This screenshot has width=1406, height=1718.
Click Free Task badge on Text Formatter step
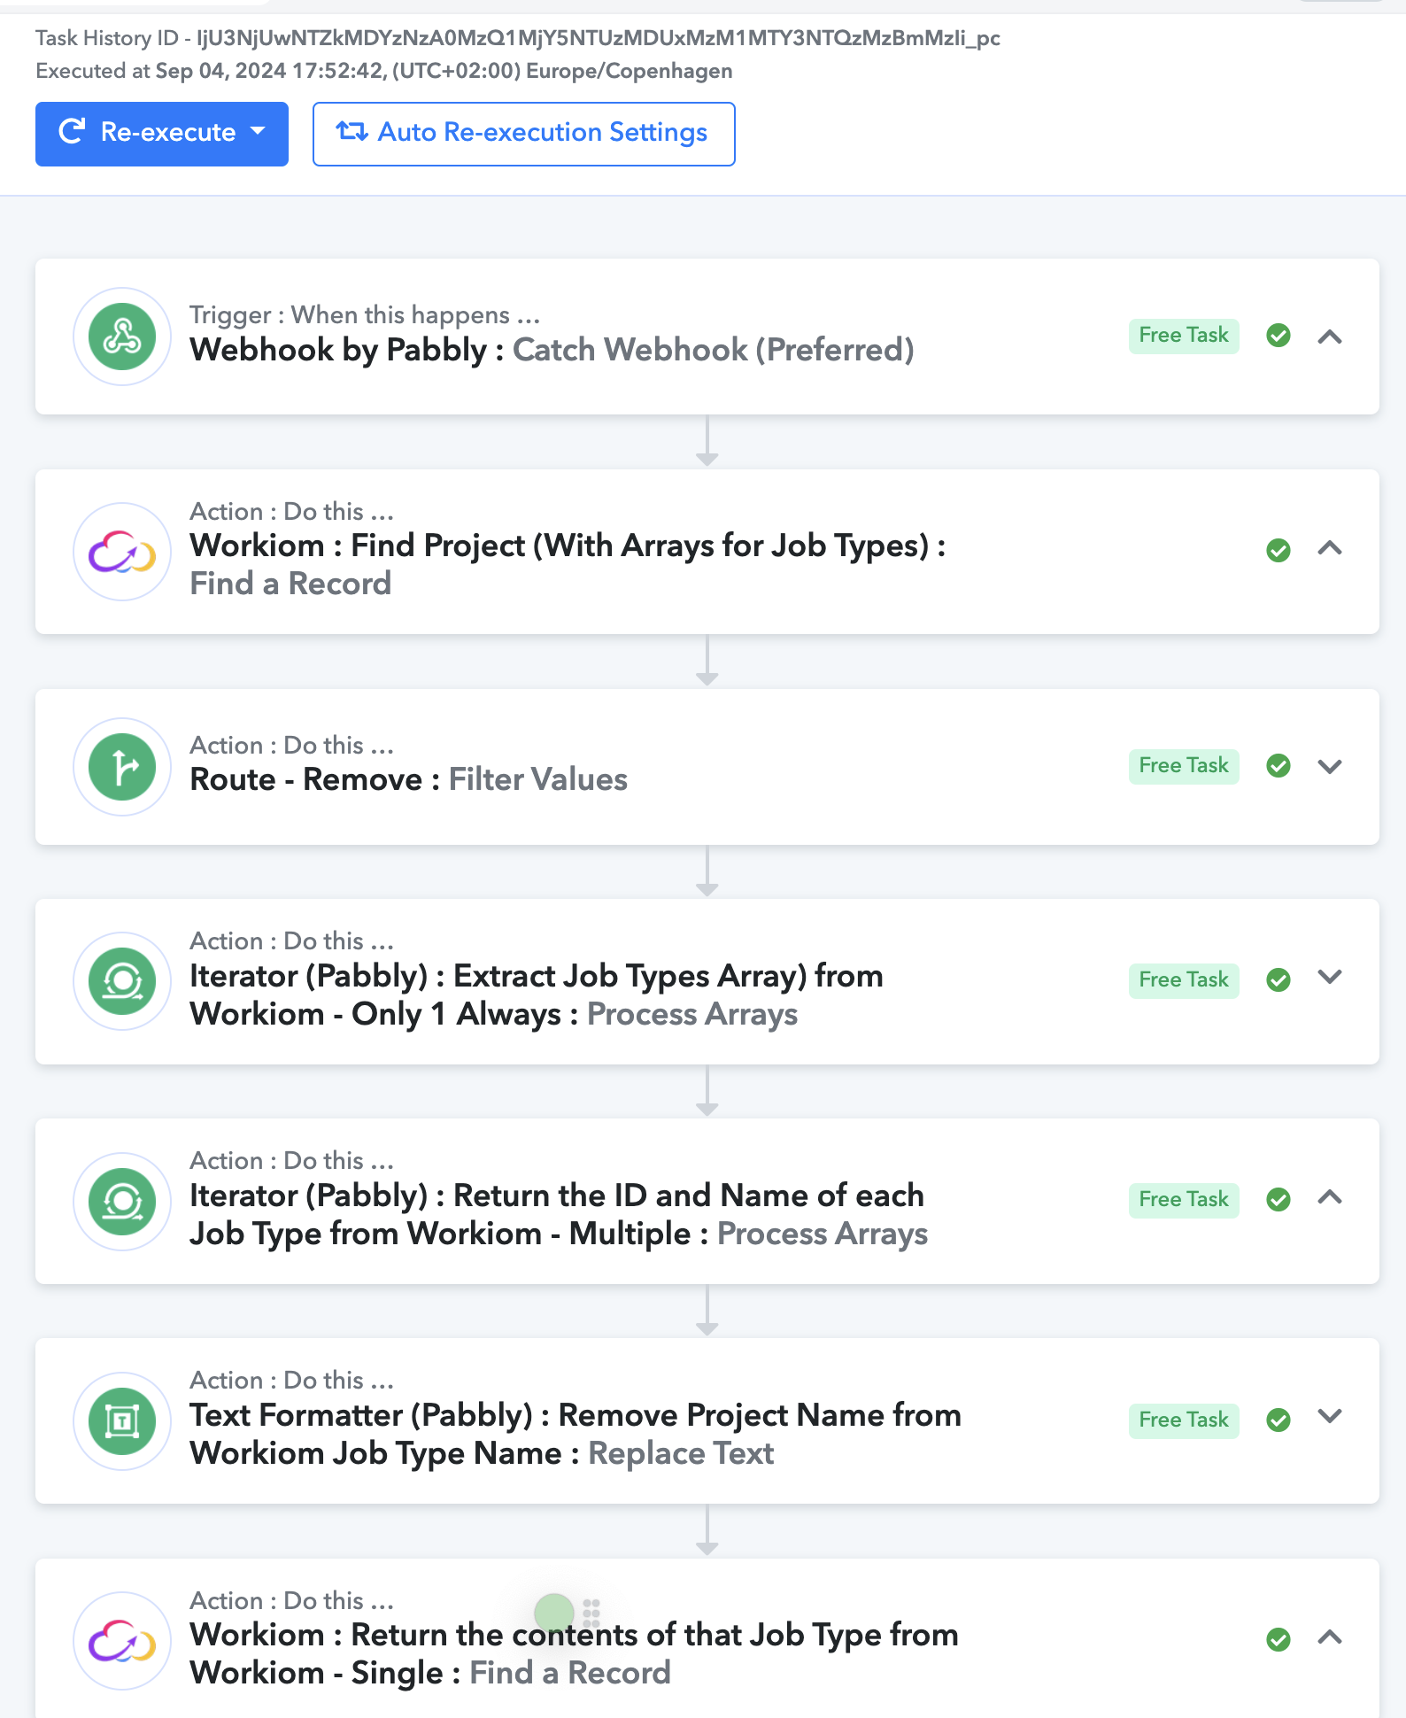1184,1420
